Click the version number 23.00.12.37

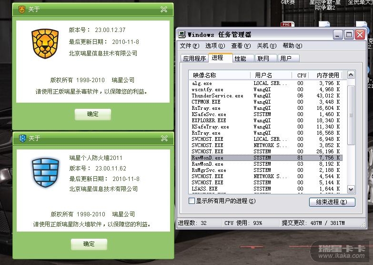pyautogui.click(x=110, y=30)
